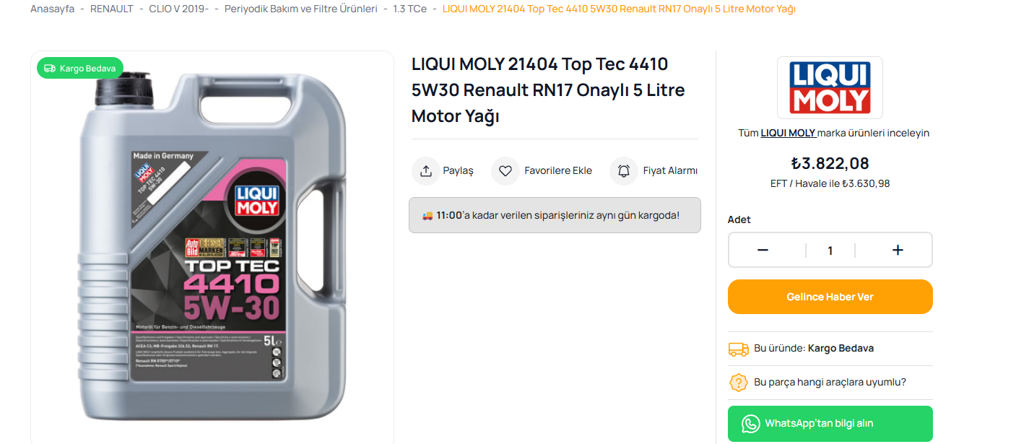This screenshot has height=444, width=1029.
Task: Open the Anasayfa breadcrumb link
Action: pos(52,9)
